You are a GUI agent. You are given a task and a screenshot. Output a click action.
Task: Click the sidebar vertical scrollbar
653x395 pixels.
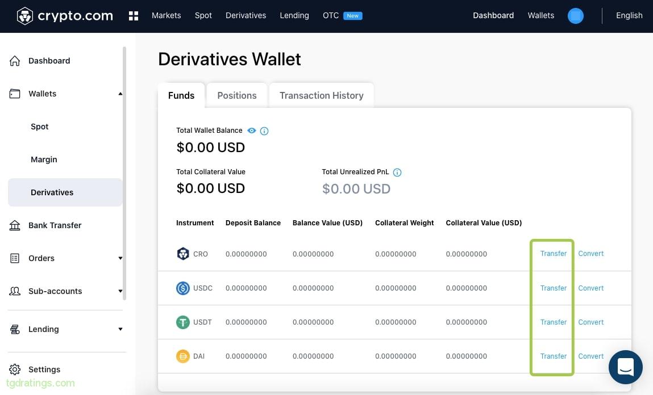tap(124, 174)
